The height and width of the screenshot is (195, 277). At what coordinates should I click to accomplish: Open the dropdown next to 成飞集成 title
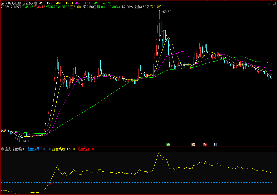36,3
